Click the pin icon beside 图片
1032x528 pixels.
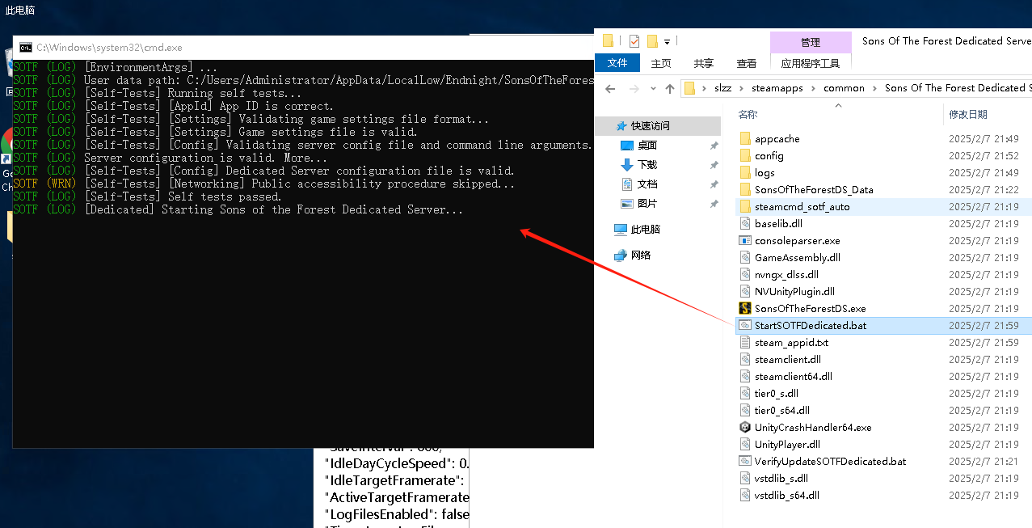714,204
